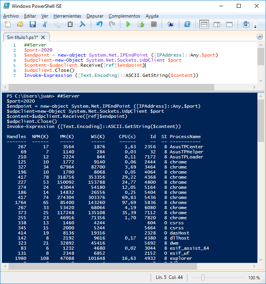Save the script with the disk icon

[33, 24]
